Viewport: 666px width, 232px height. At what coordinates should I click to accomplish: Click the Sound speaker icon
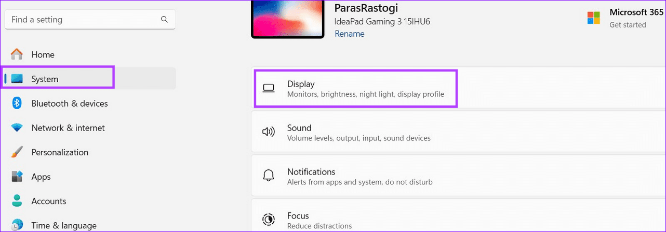pyautogui.click(x=268, y=132)
